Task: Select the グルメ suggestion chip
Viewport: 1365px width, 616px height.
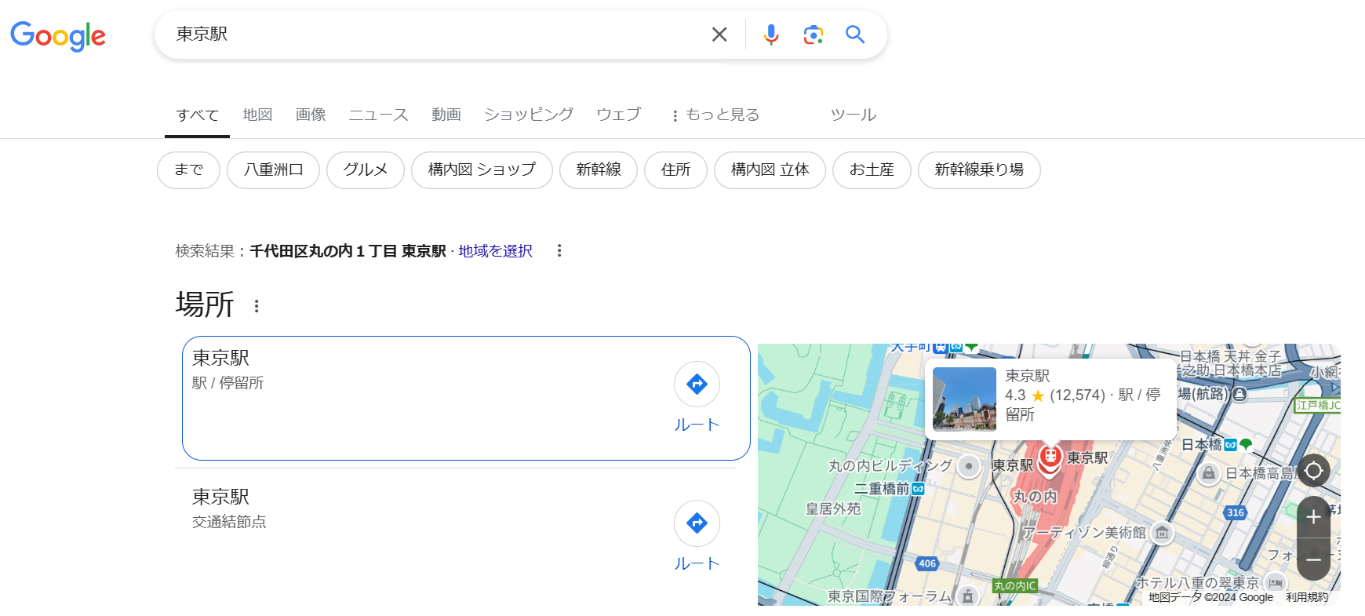Action: coord(365,170)
